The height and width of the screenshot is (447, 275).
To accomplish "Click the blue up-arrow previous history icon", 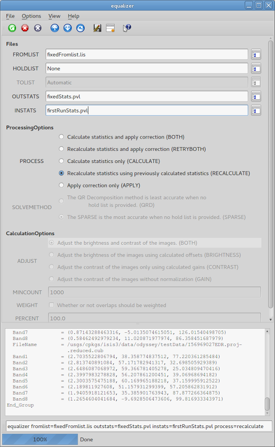I will (55, 28).
